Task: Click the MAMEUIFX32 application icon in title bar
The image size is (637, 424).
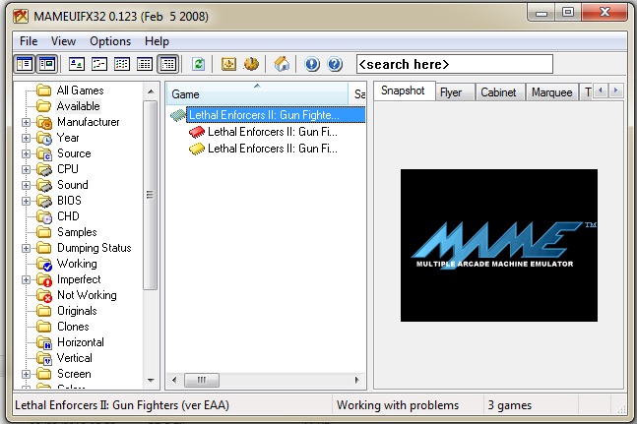Action: 21,16
